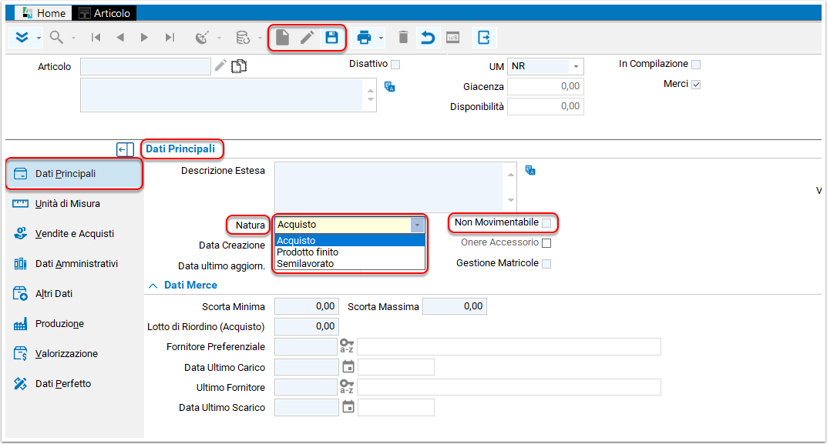
Task: Toggle the In Compilazione checkbox
Action: tap(696, 65)
